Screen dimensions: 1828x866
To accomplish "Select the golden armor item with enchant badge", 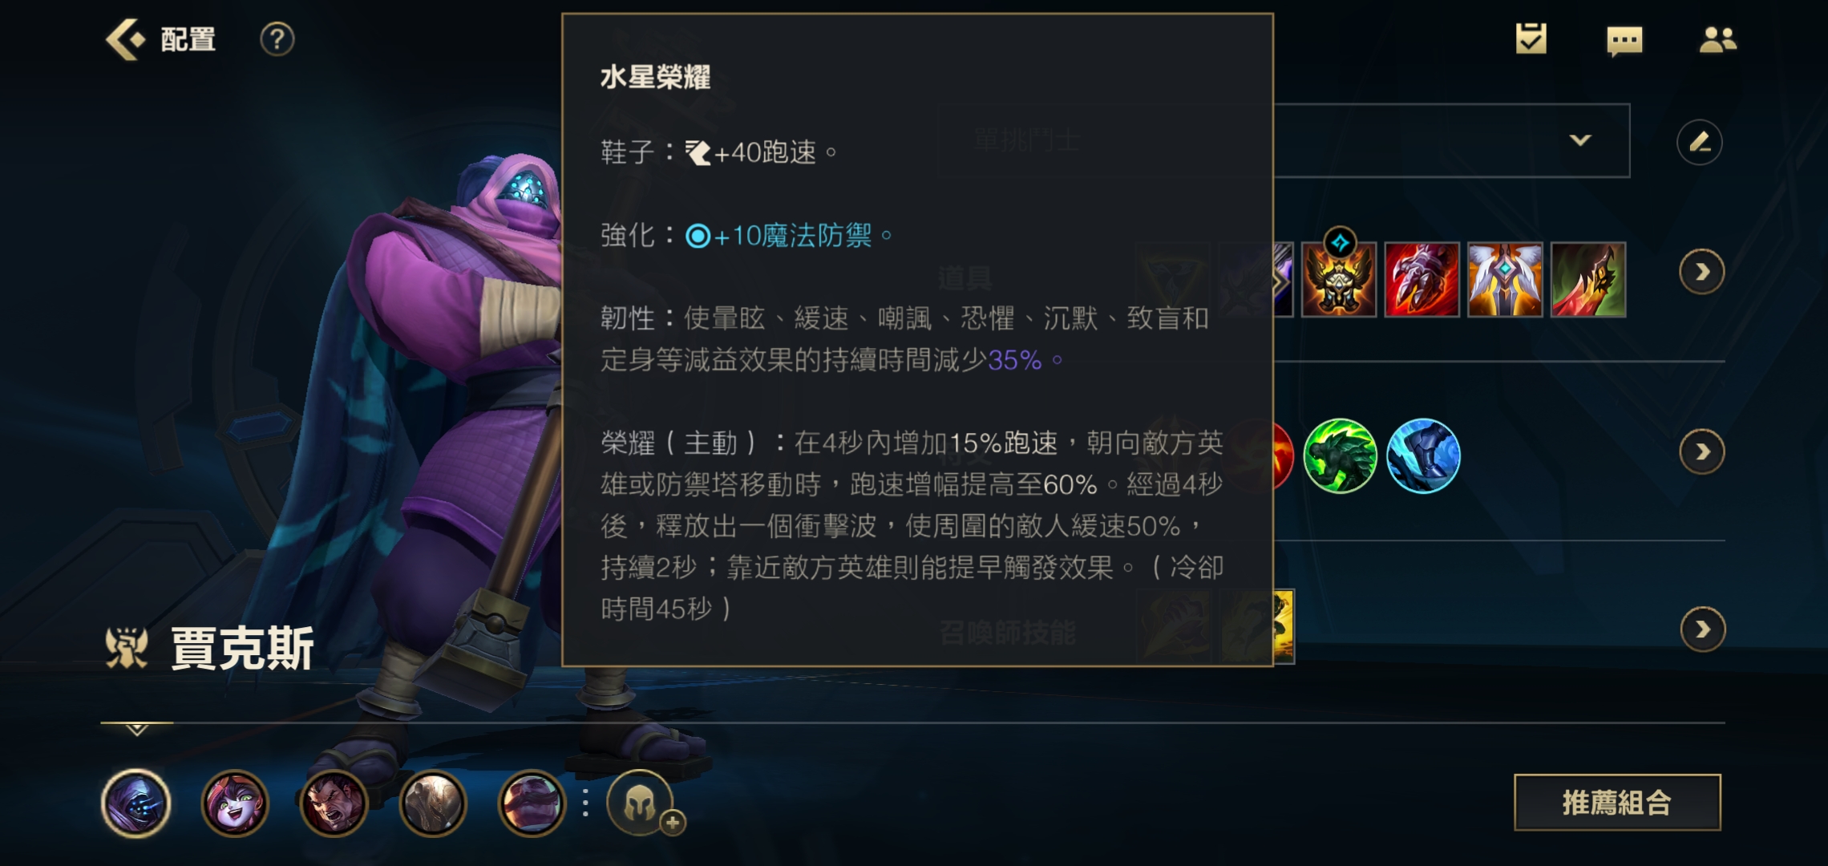I will (1338, 278).
